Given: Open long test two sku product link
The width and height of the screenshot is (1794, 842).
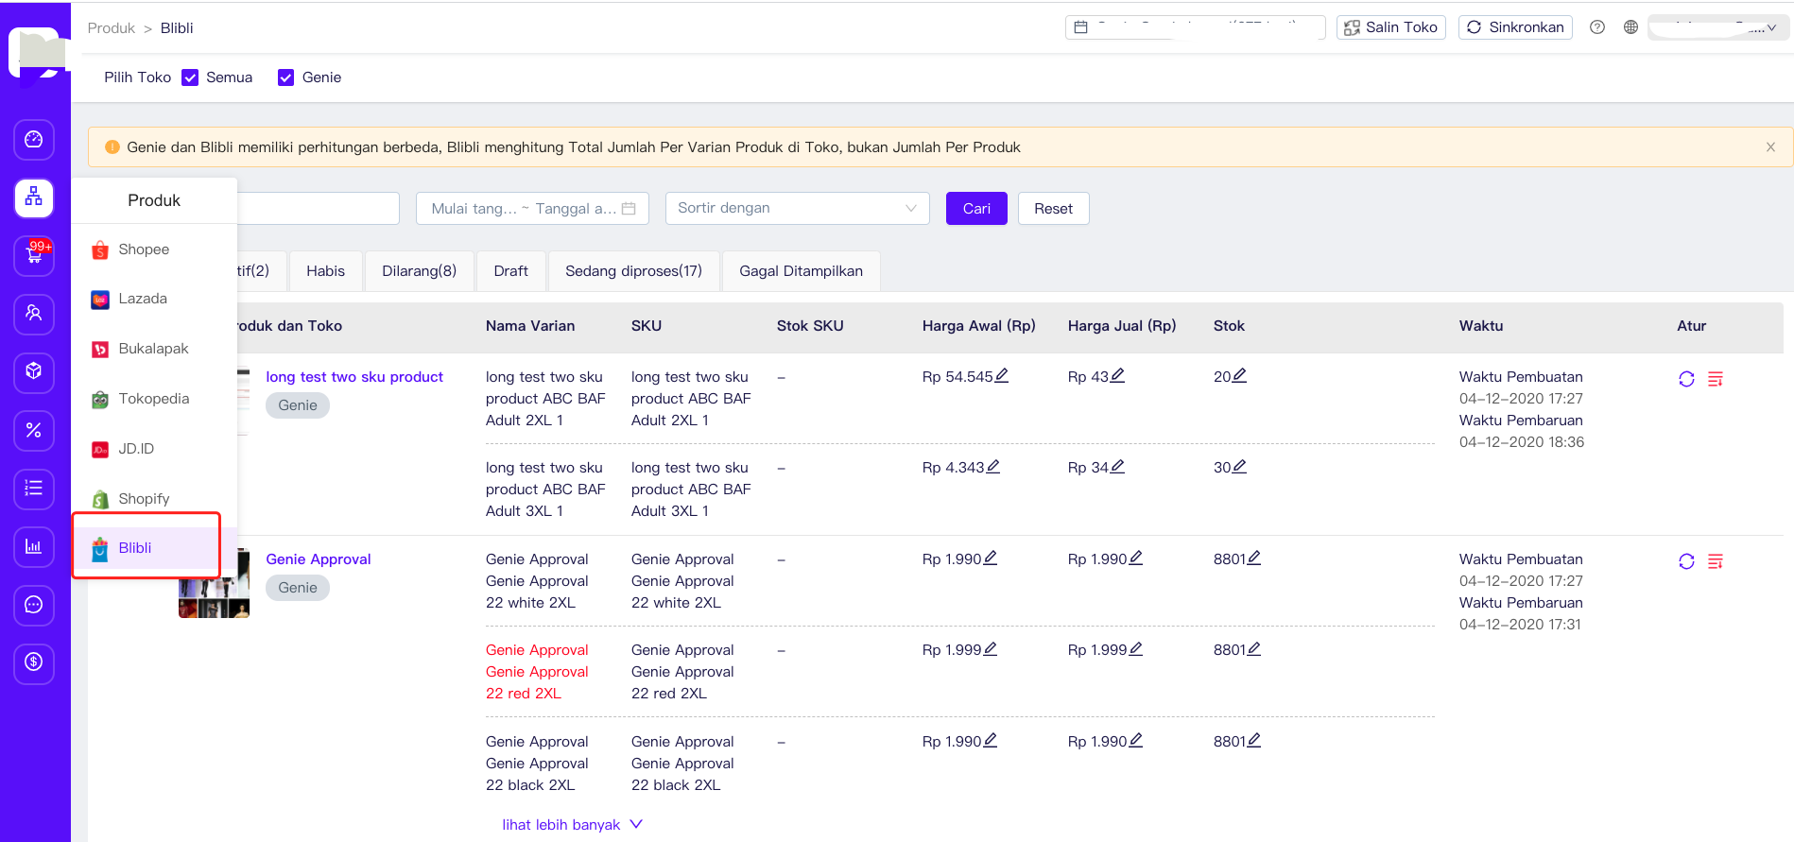Looking at the screenshot, I should click(354, 376).
